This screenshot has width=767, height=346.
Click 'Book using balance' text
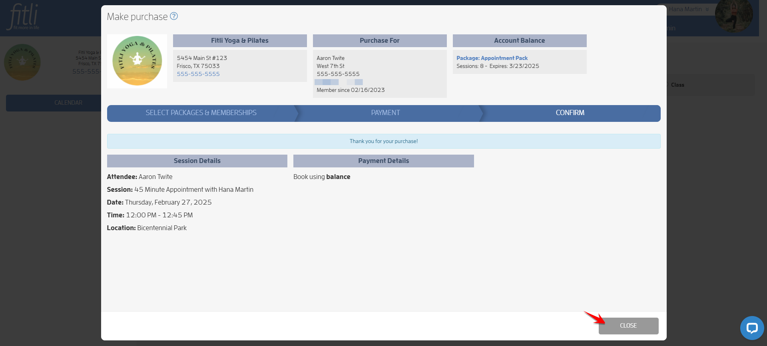point(322,177)
